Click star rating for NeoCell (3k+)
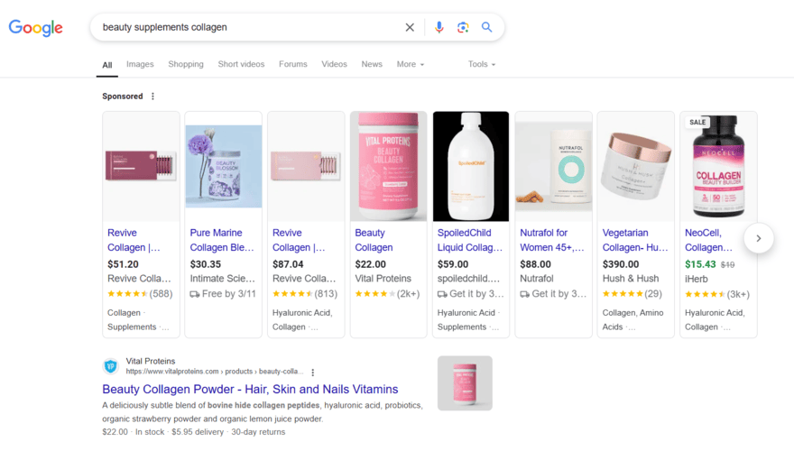This screenshot has height=451, width=794. coord(705,294)
